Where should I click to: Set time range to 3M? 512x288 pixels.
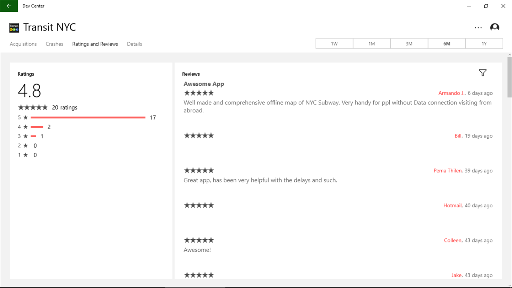pos(409,43)
